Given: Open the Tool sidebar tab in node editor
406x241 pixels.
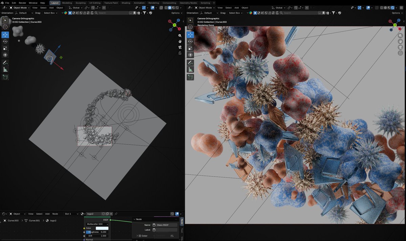Looking at the screenshot, I should (x=182, y=231).
